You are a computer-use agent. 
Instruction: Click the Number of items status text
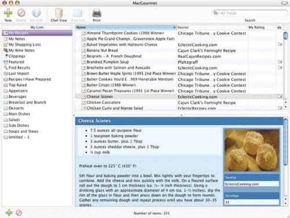(x=151, y=213)
